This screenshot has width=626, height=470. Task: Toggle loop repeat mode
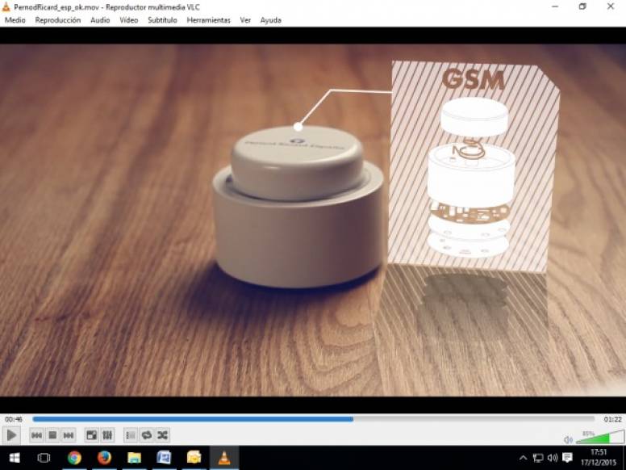(147, 435)
